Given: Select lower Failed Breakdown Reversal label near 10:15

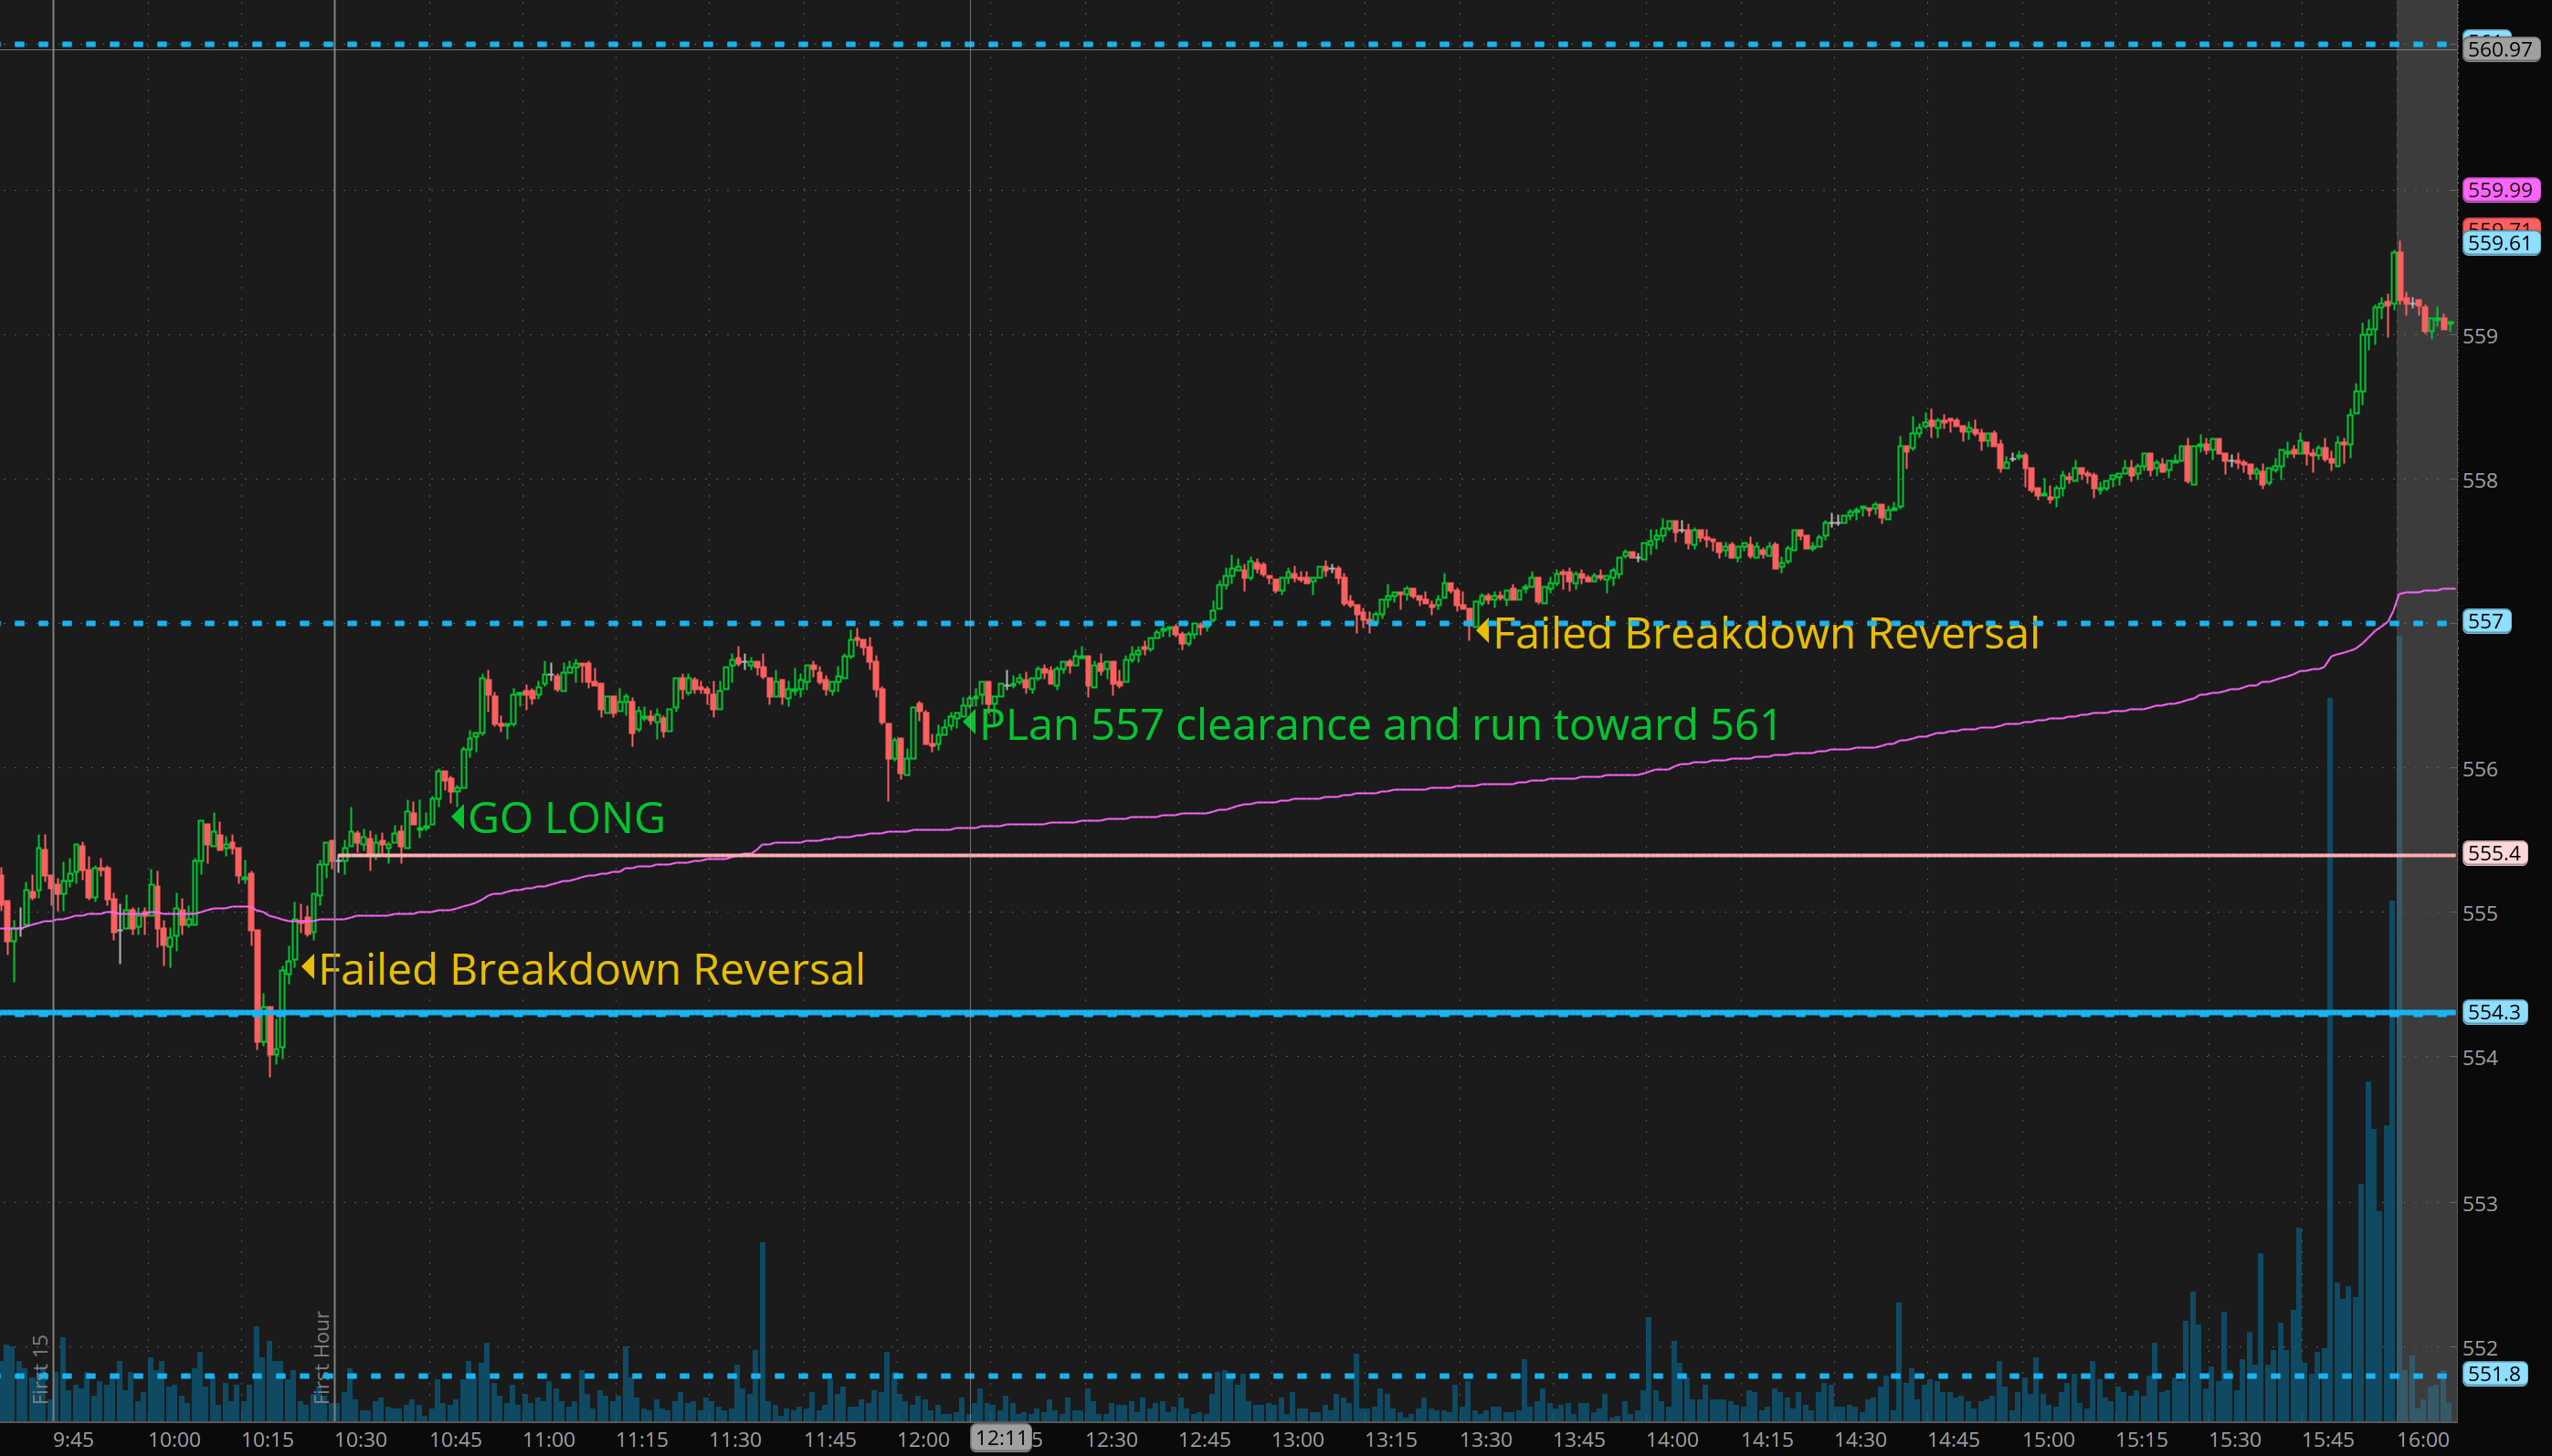Looking at the screenshot, I should pos(591,969).
